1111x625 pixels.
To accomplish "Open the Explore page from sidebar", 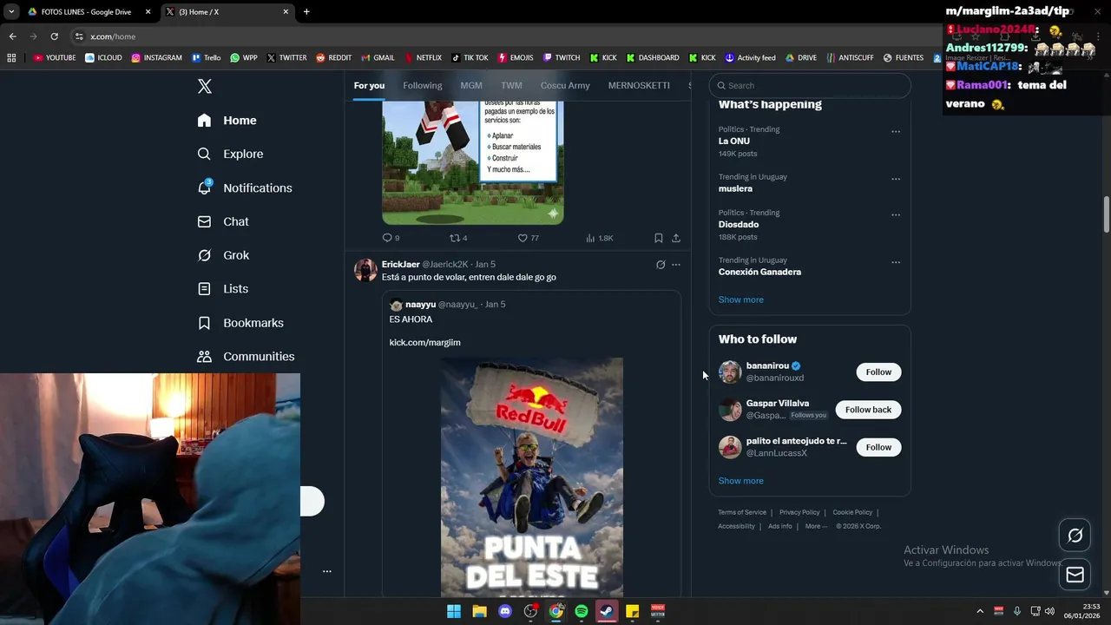I will coord(231,154).
